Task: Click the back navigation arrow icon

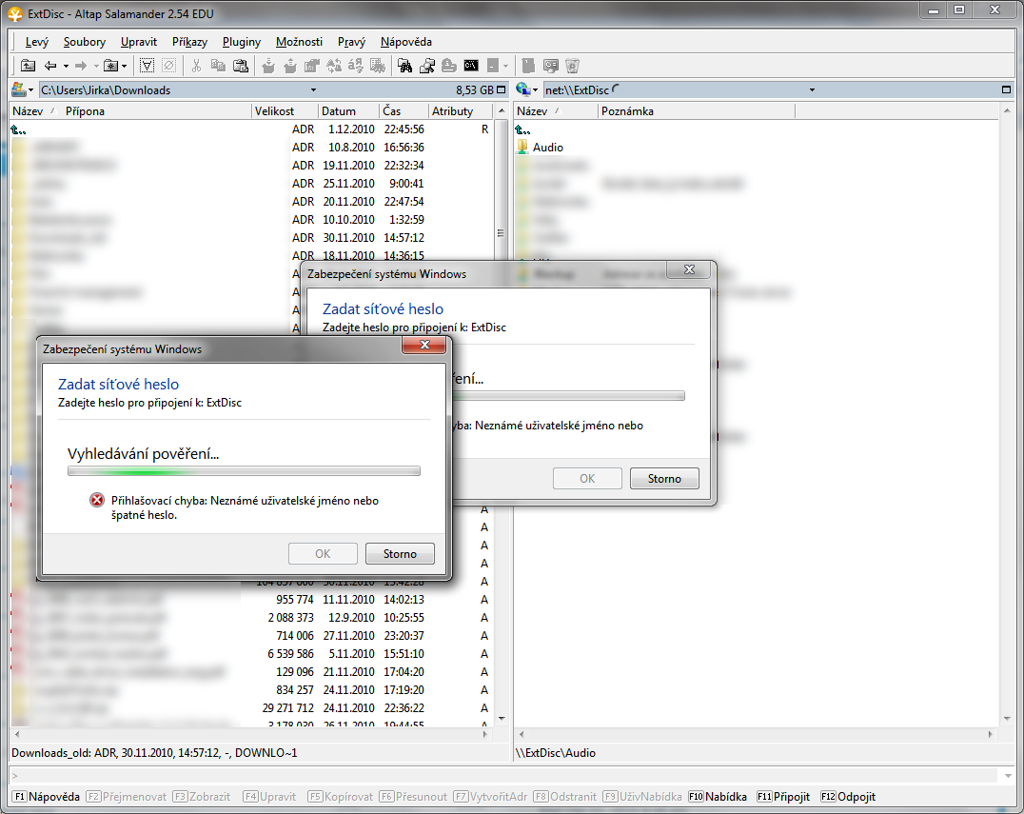Action: point(49,66)
